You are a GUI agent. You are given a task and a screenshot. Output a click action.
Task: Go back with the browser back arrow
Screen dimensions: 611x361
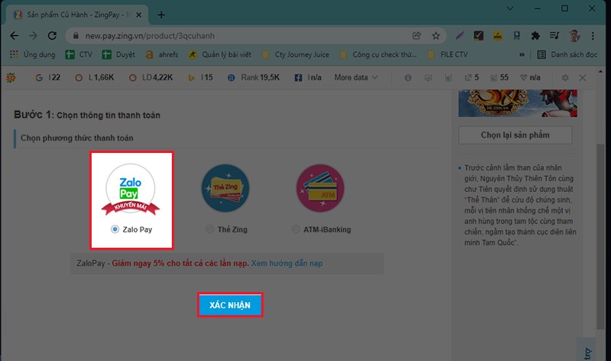click(14, 36)
